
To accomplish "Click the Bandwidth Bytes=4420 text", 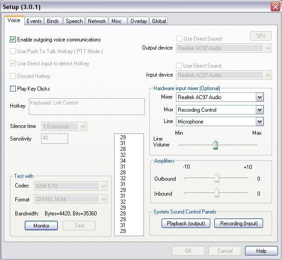I will pos(71,214).
